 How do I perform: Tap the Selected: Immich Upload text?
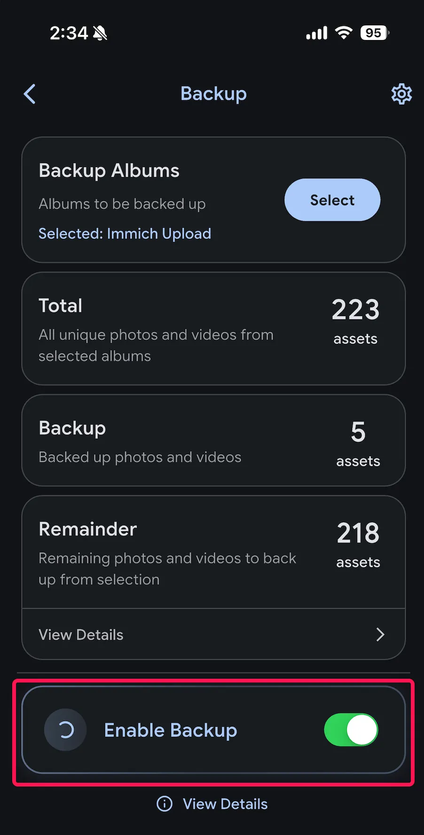click(x=125, y=233)
